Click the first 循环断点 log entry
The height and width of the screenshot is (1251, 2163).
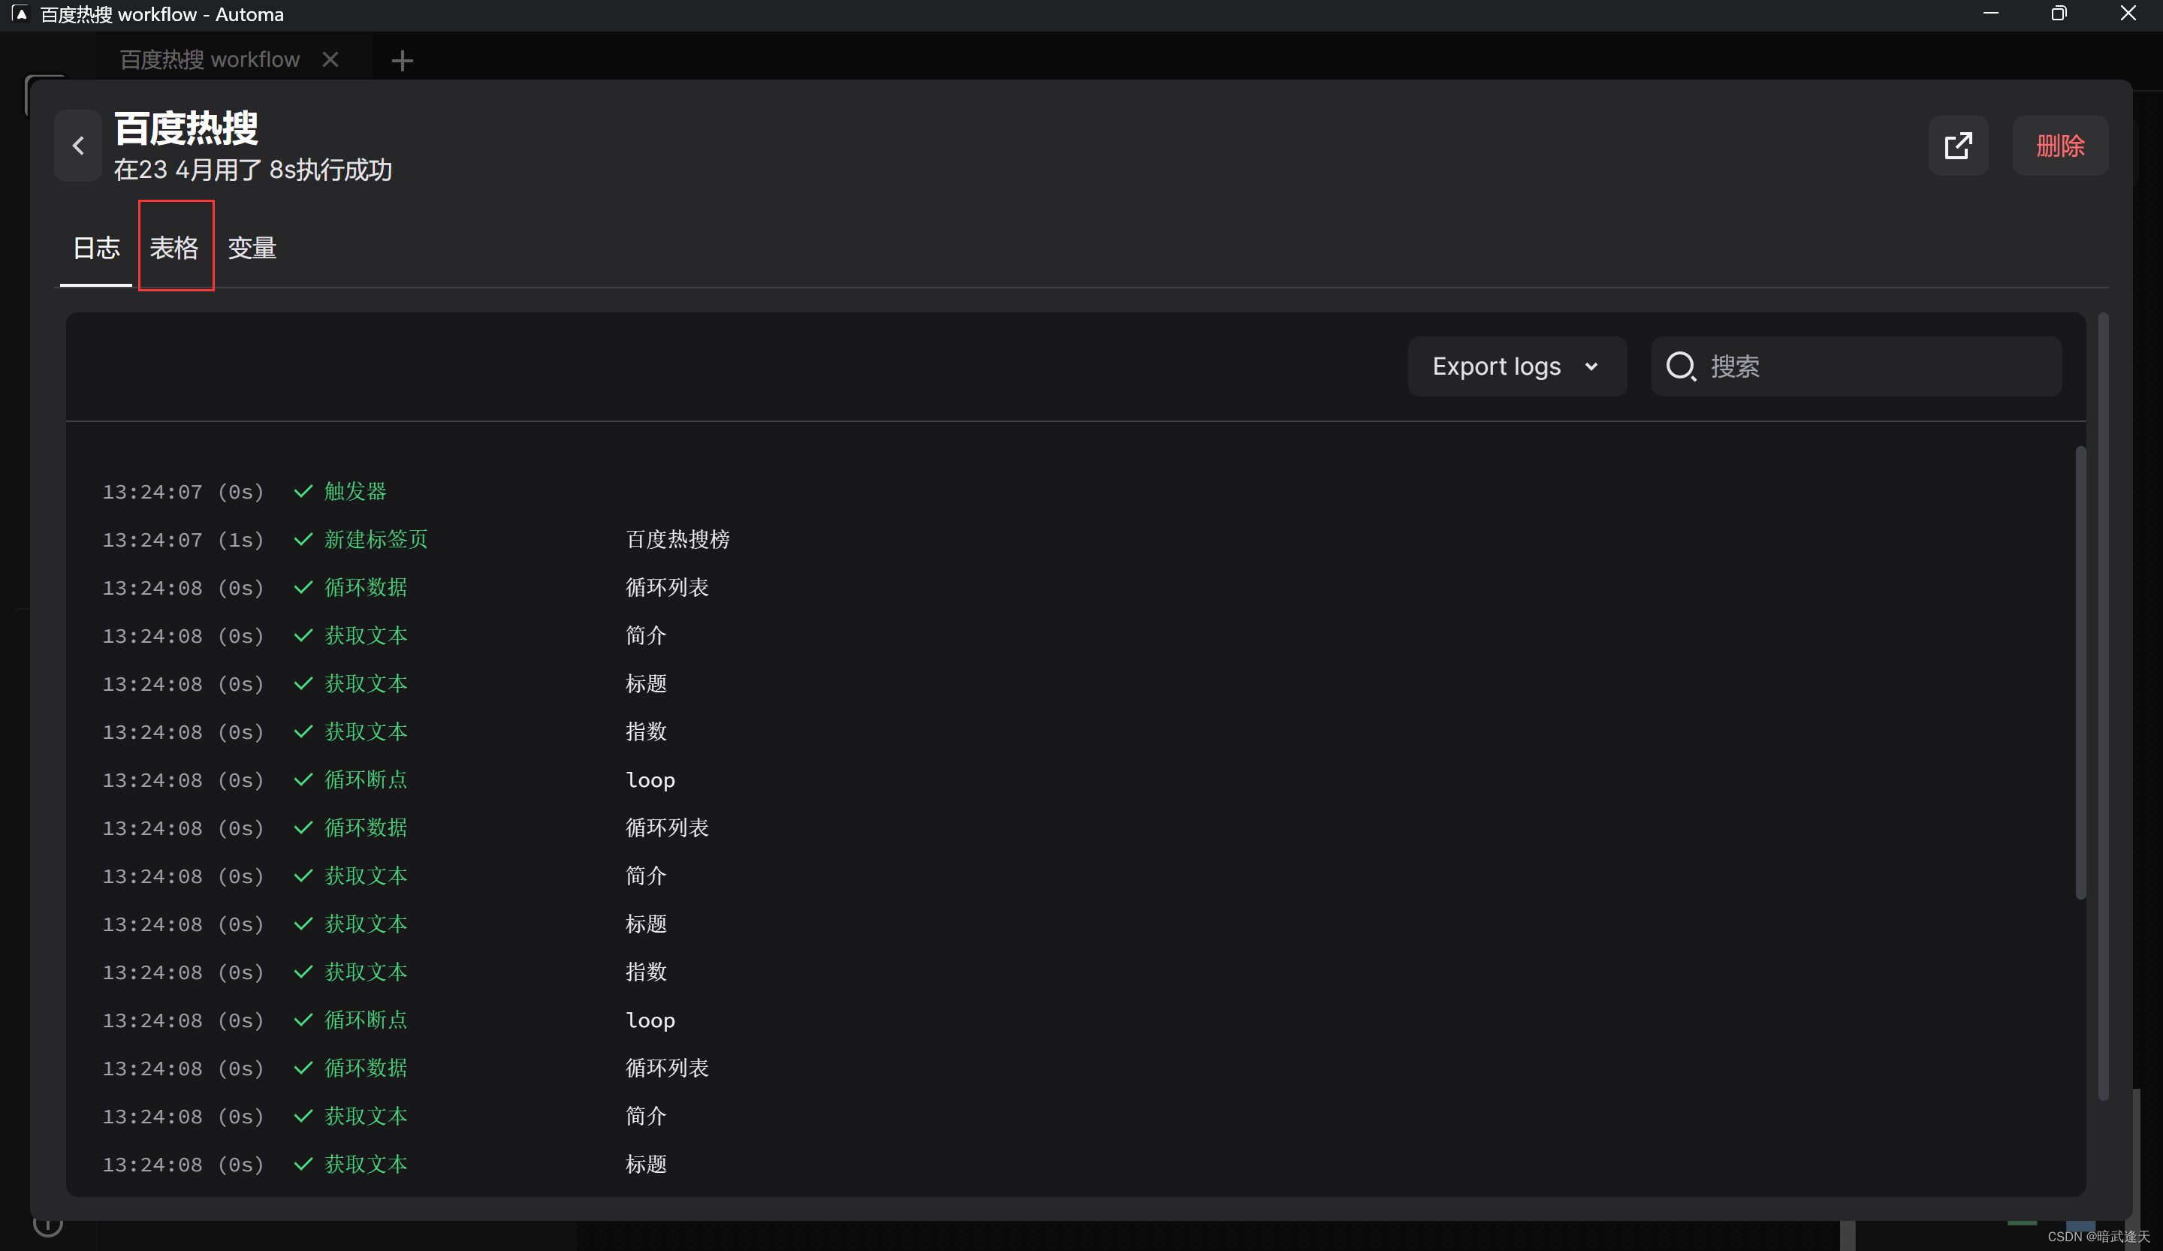pyautogui.click(x=366, y=779)
